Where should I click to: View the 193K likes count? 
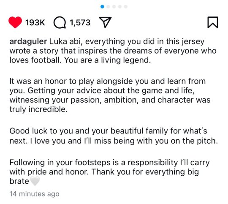[35, 23]
